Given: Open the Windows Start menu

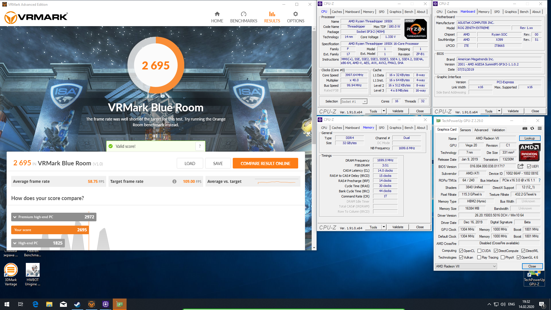Looking at the screenshot, I should click(x=7, y=304).
